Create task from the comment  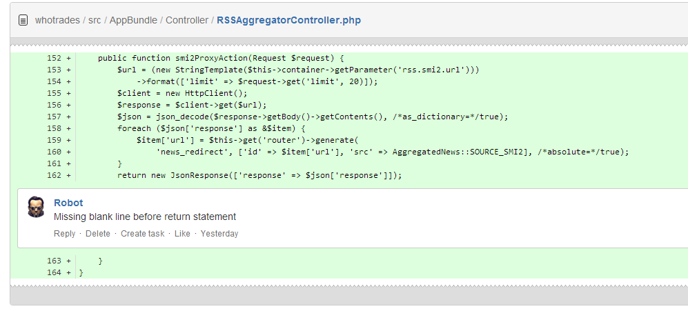point(143,234)
